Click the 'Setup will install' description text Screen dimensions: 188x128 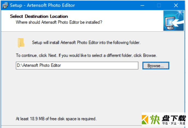tap(86, 43)
